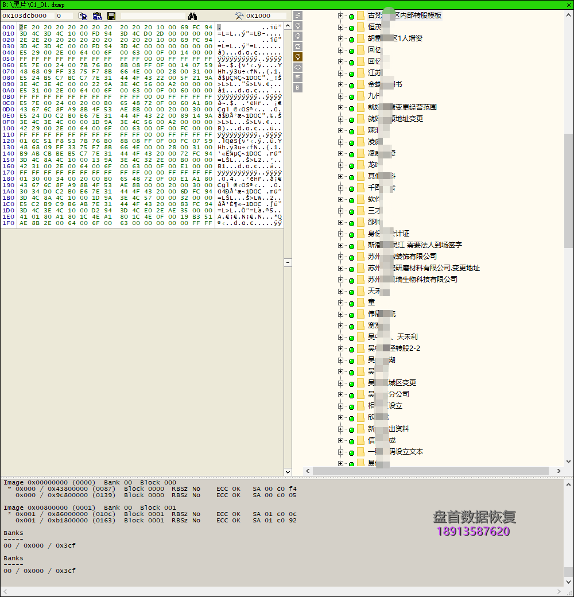
Task: Click the minus button on the panel divider
Action: 288,262
